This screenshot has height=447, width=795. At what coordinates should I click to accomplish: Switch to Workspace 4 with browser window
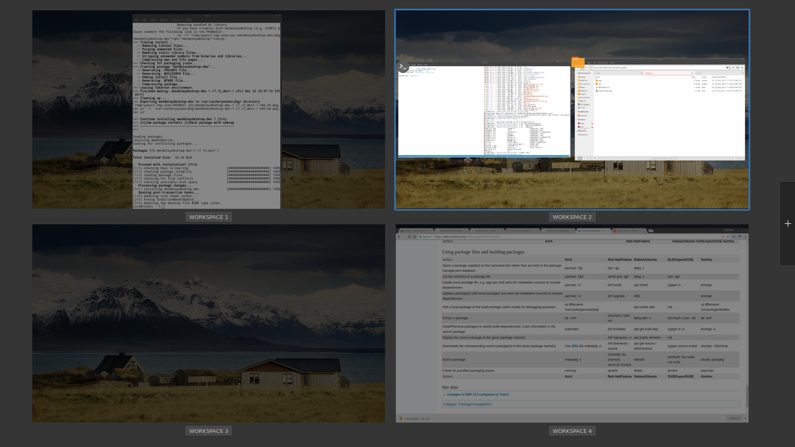[x=572, y=323]
